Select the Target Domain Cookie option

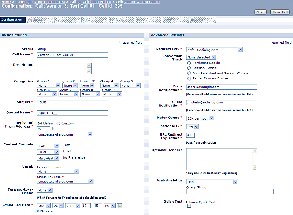tap(189, 78)
